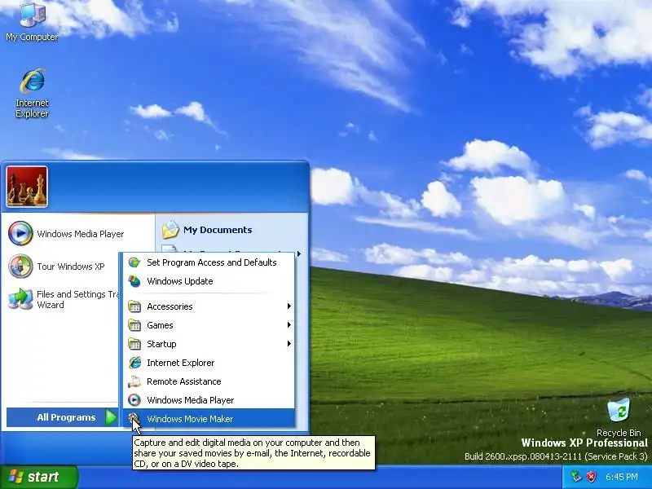Click the Windows Update globe icon

click(x=134, y=281)
